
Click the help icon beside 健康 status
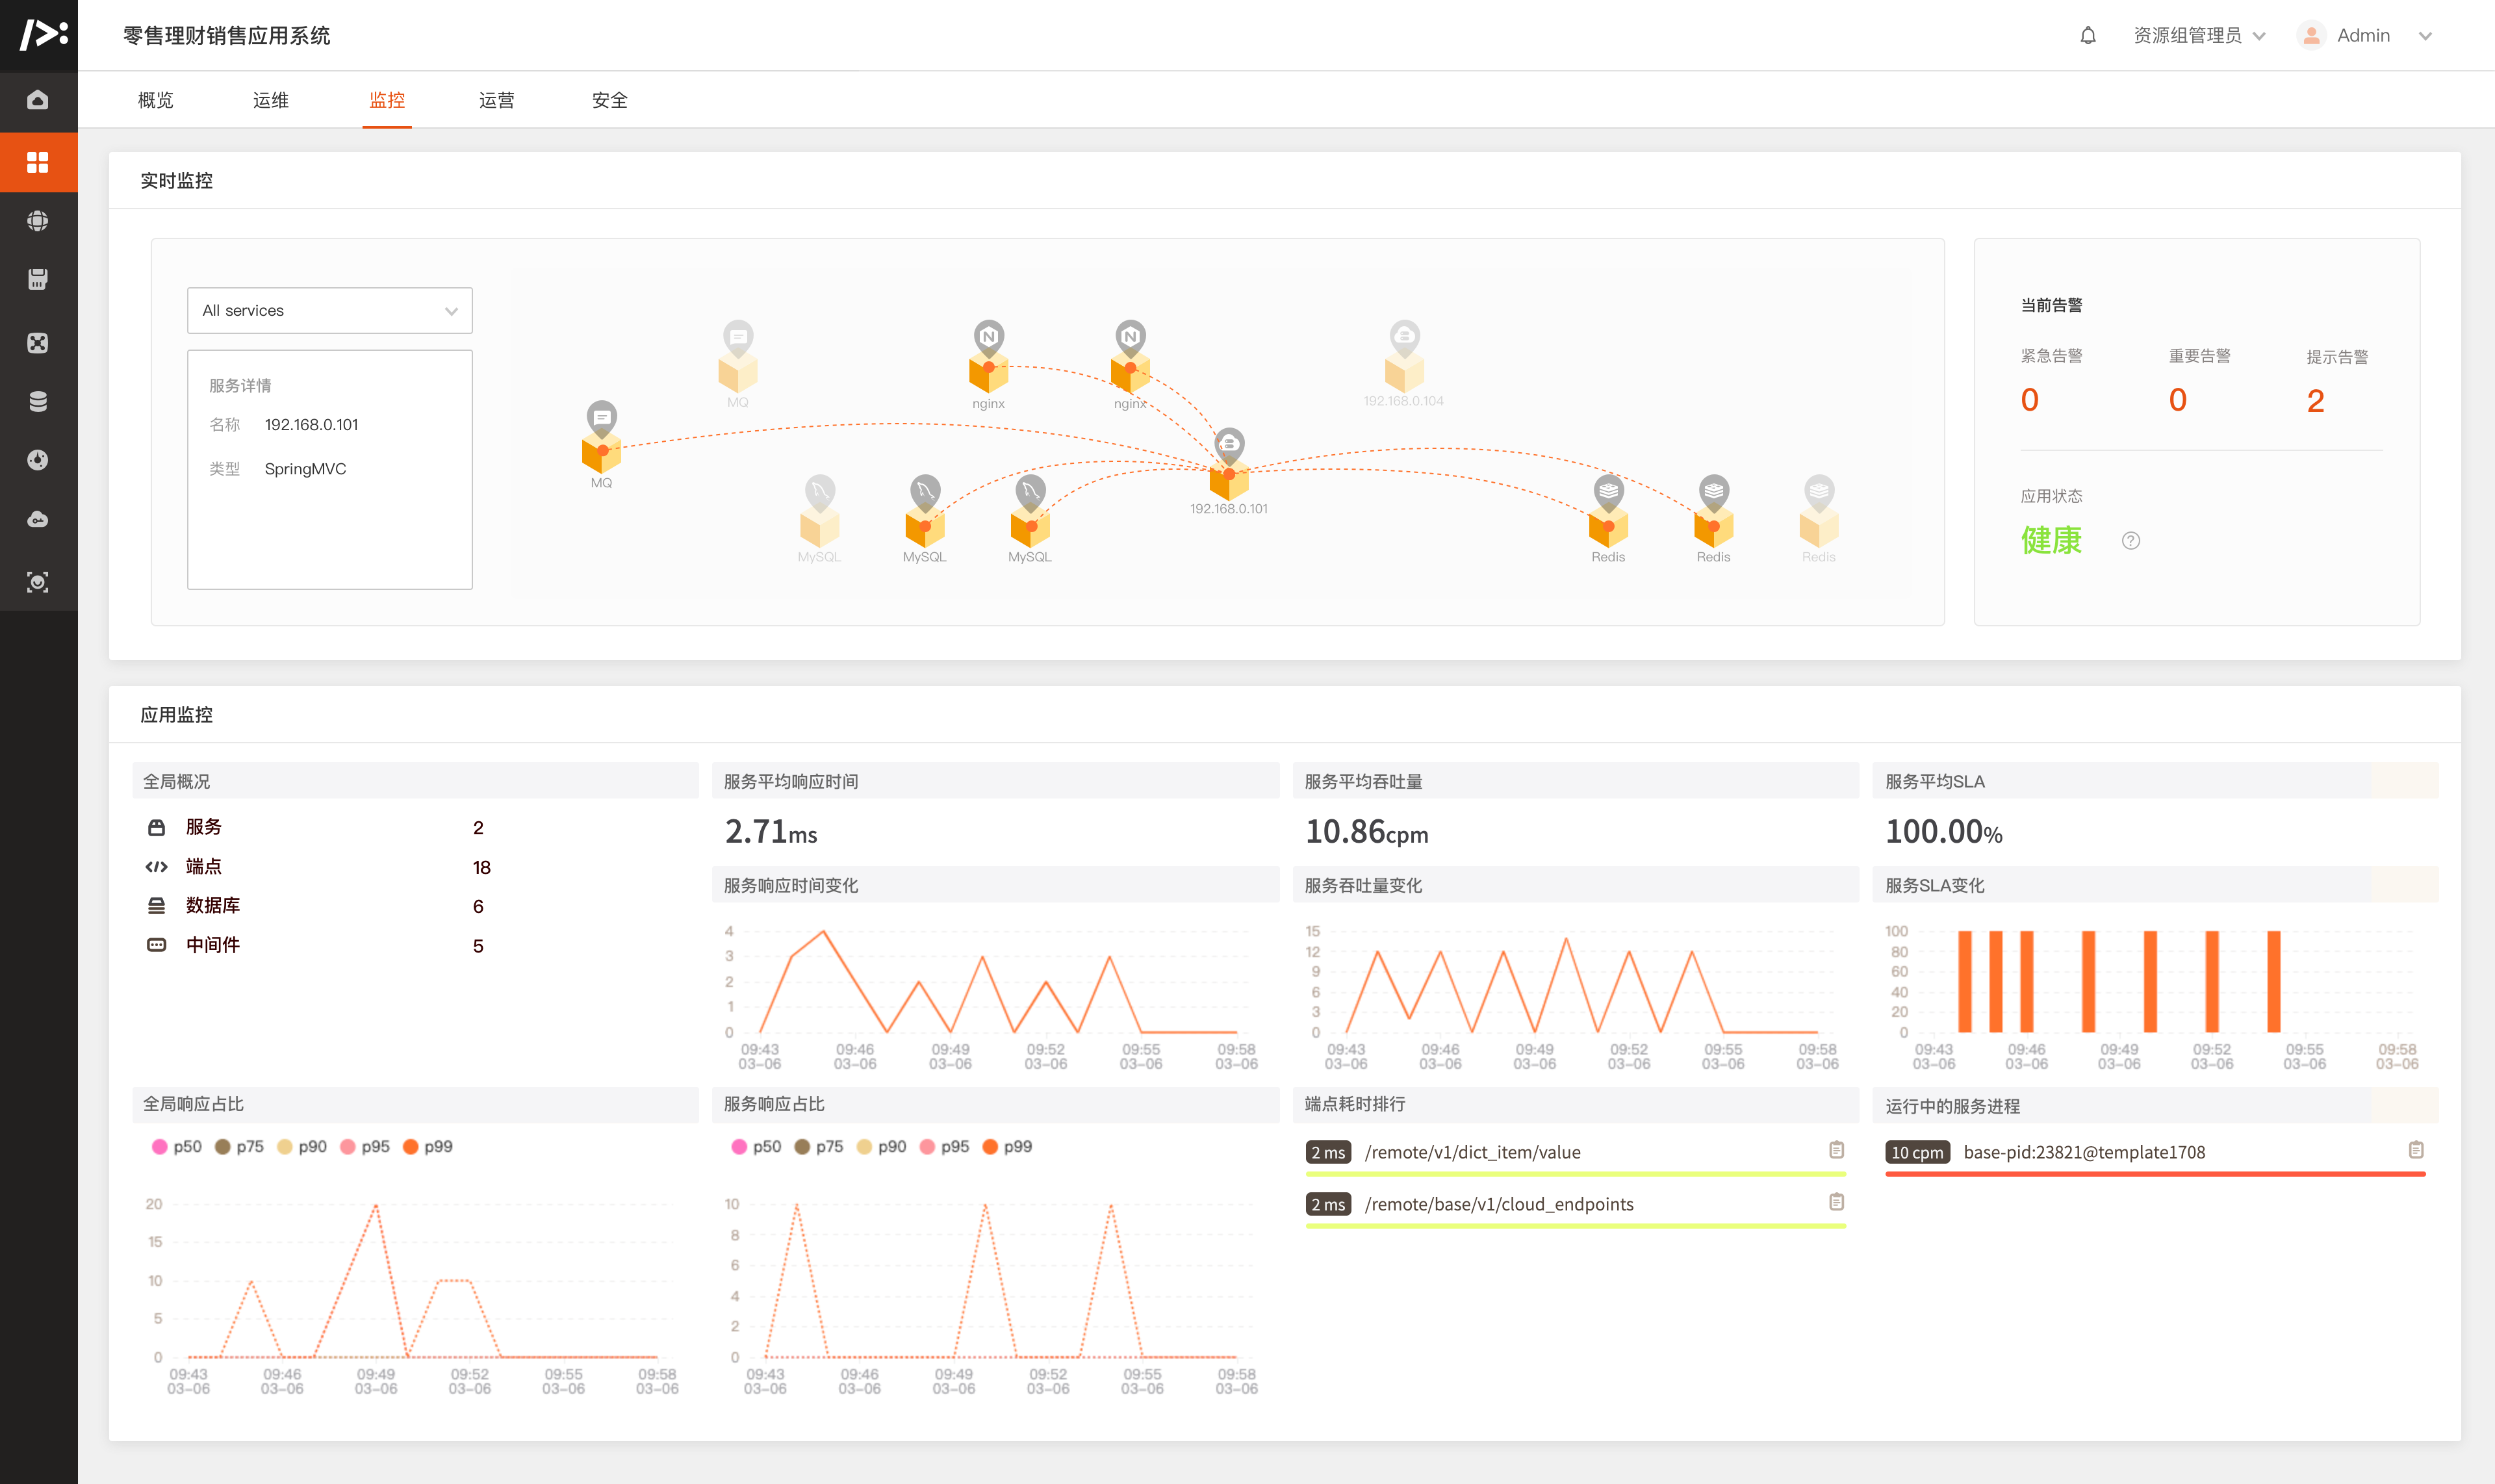pyautogui.click(x=2130, y=541)
